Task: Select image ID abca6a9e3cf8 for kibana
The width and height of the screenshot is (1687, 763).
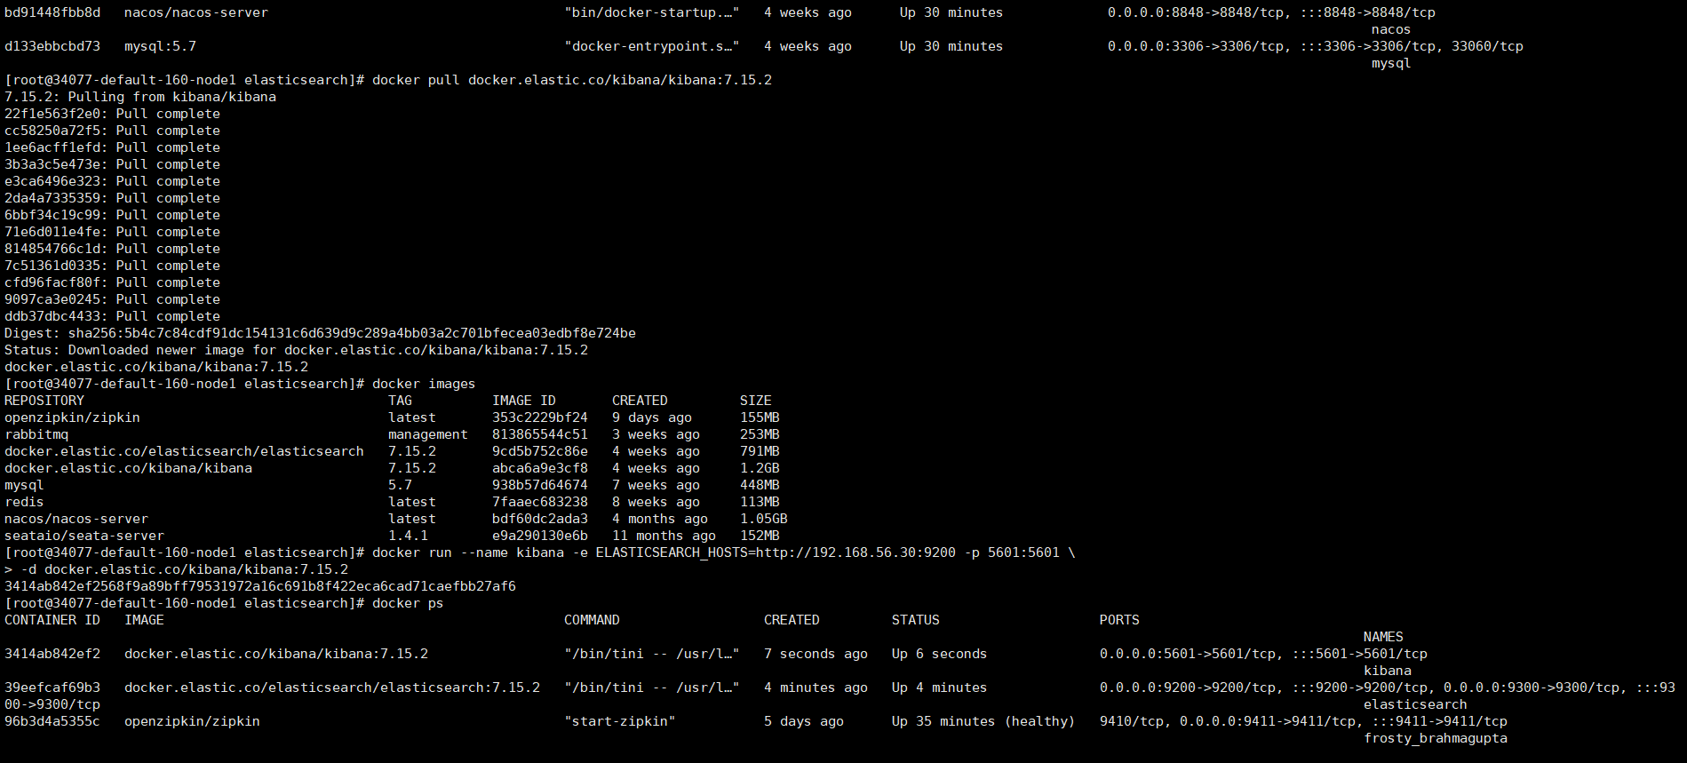Action: click(540, 468)
